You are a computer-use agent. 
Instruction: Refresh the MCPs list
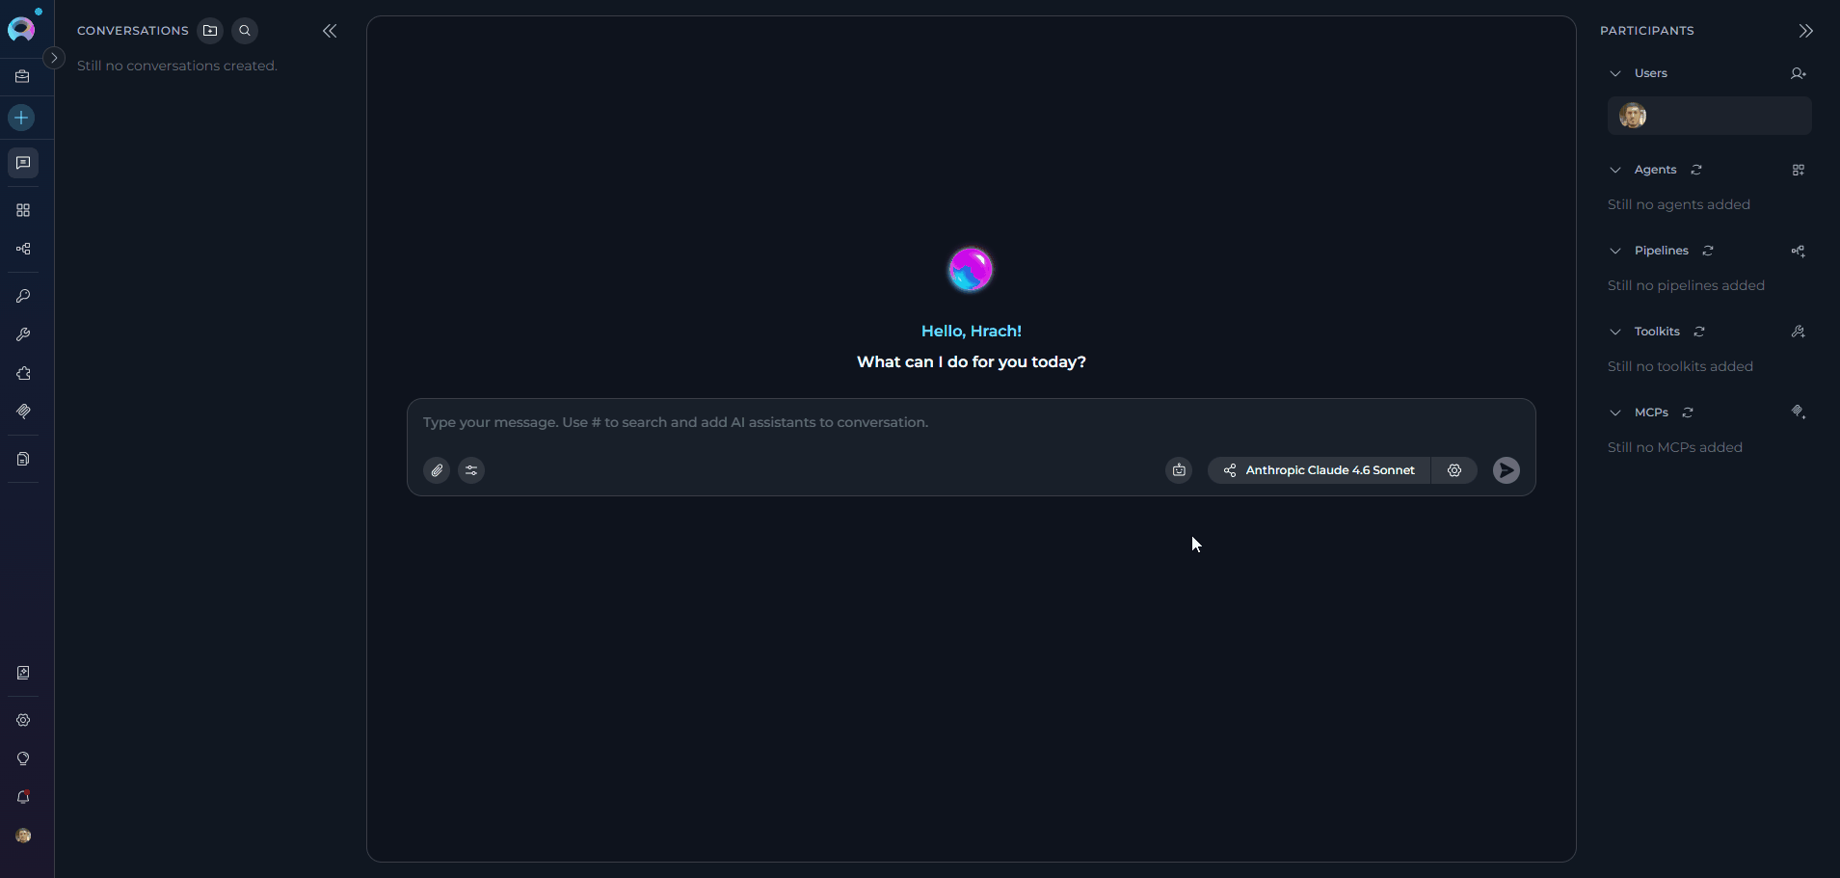[1688, 412]
